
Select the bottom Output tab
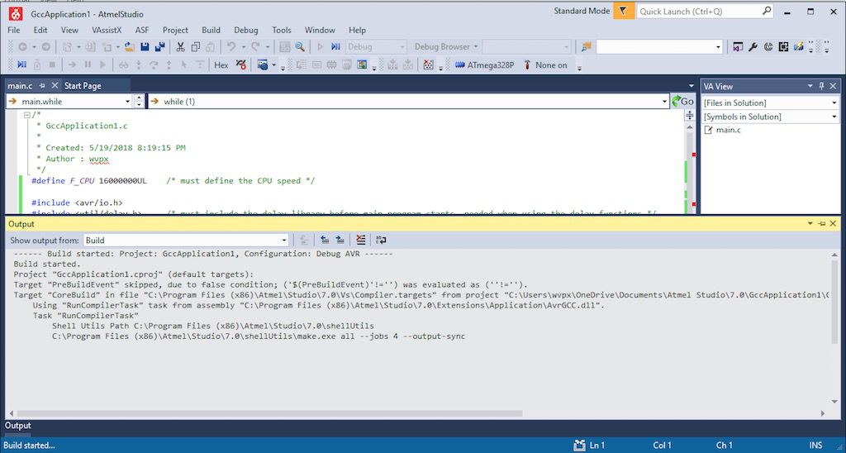tap(18, 426)
